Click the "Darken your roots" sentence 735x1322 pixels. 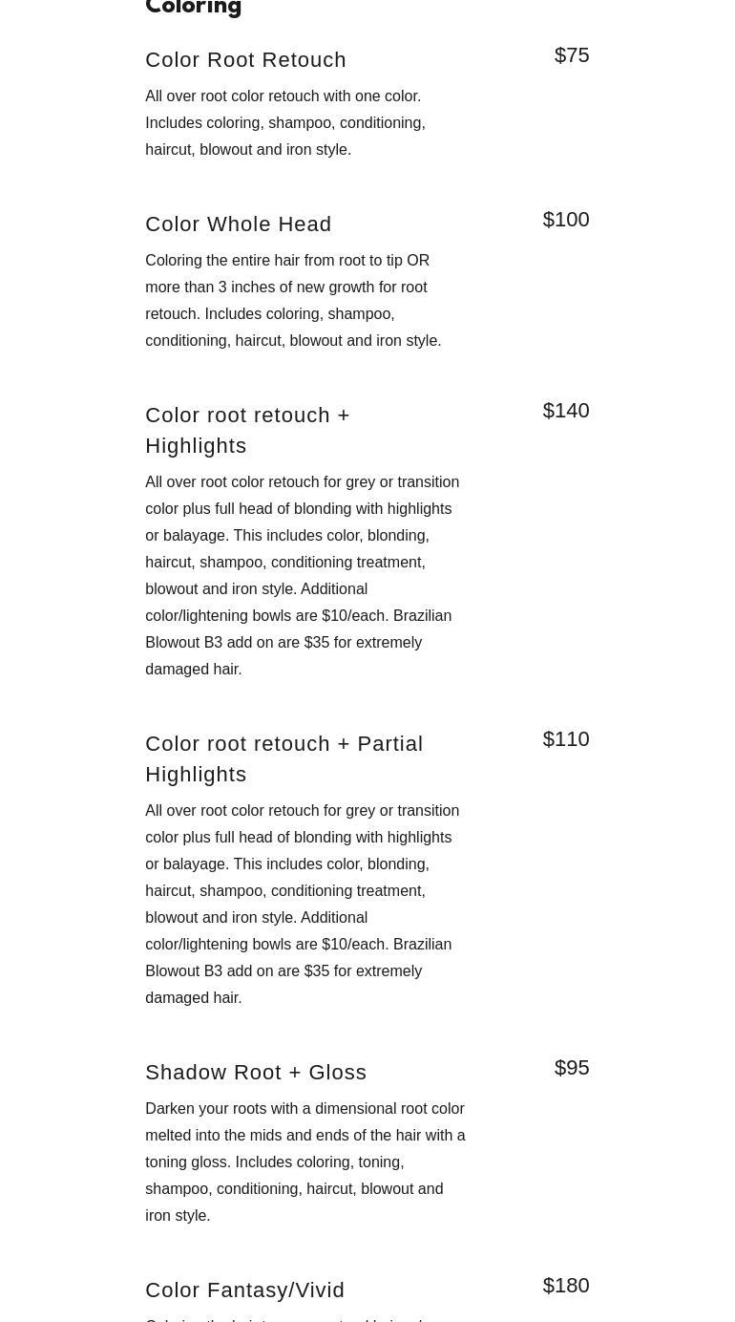click(304, 1109)
